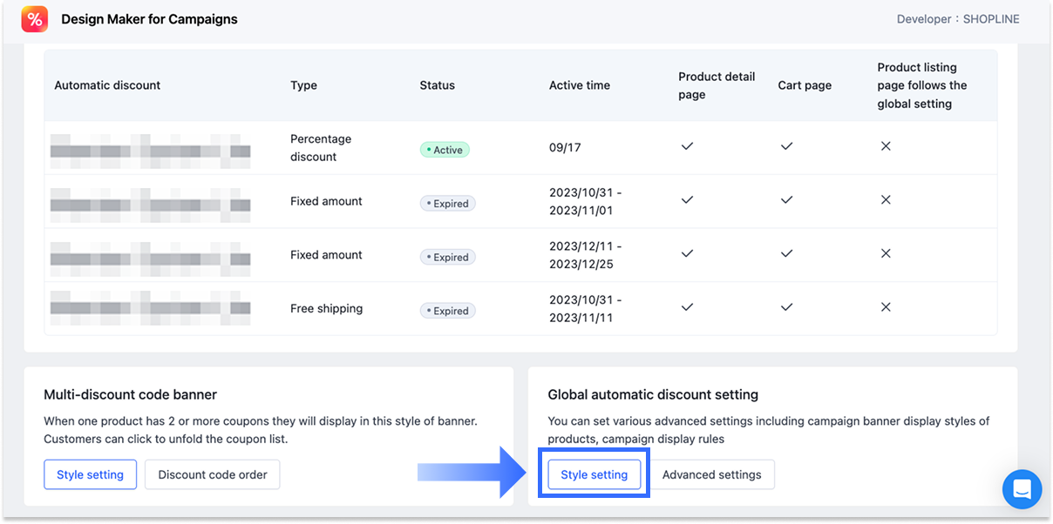Click the Design Maker app logo icon
The image size is (1053, 524).
point(35,19)
